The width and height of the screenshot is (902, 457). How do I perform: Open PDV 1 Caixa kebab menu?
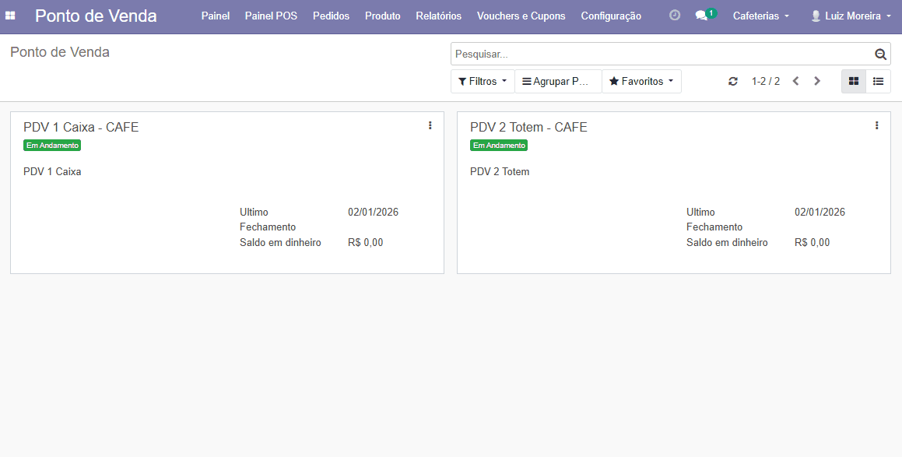pos(430,125)
